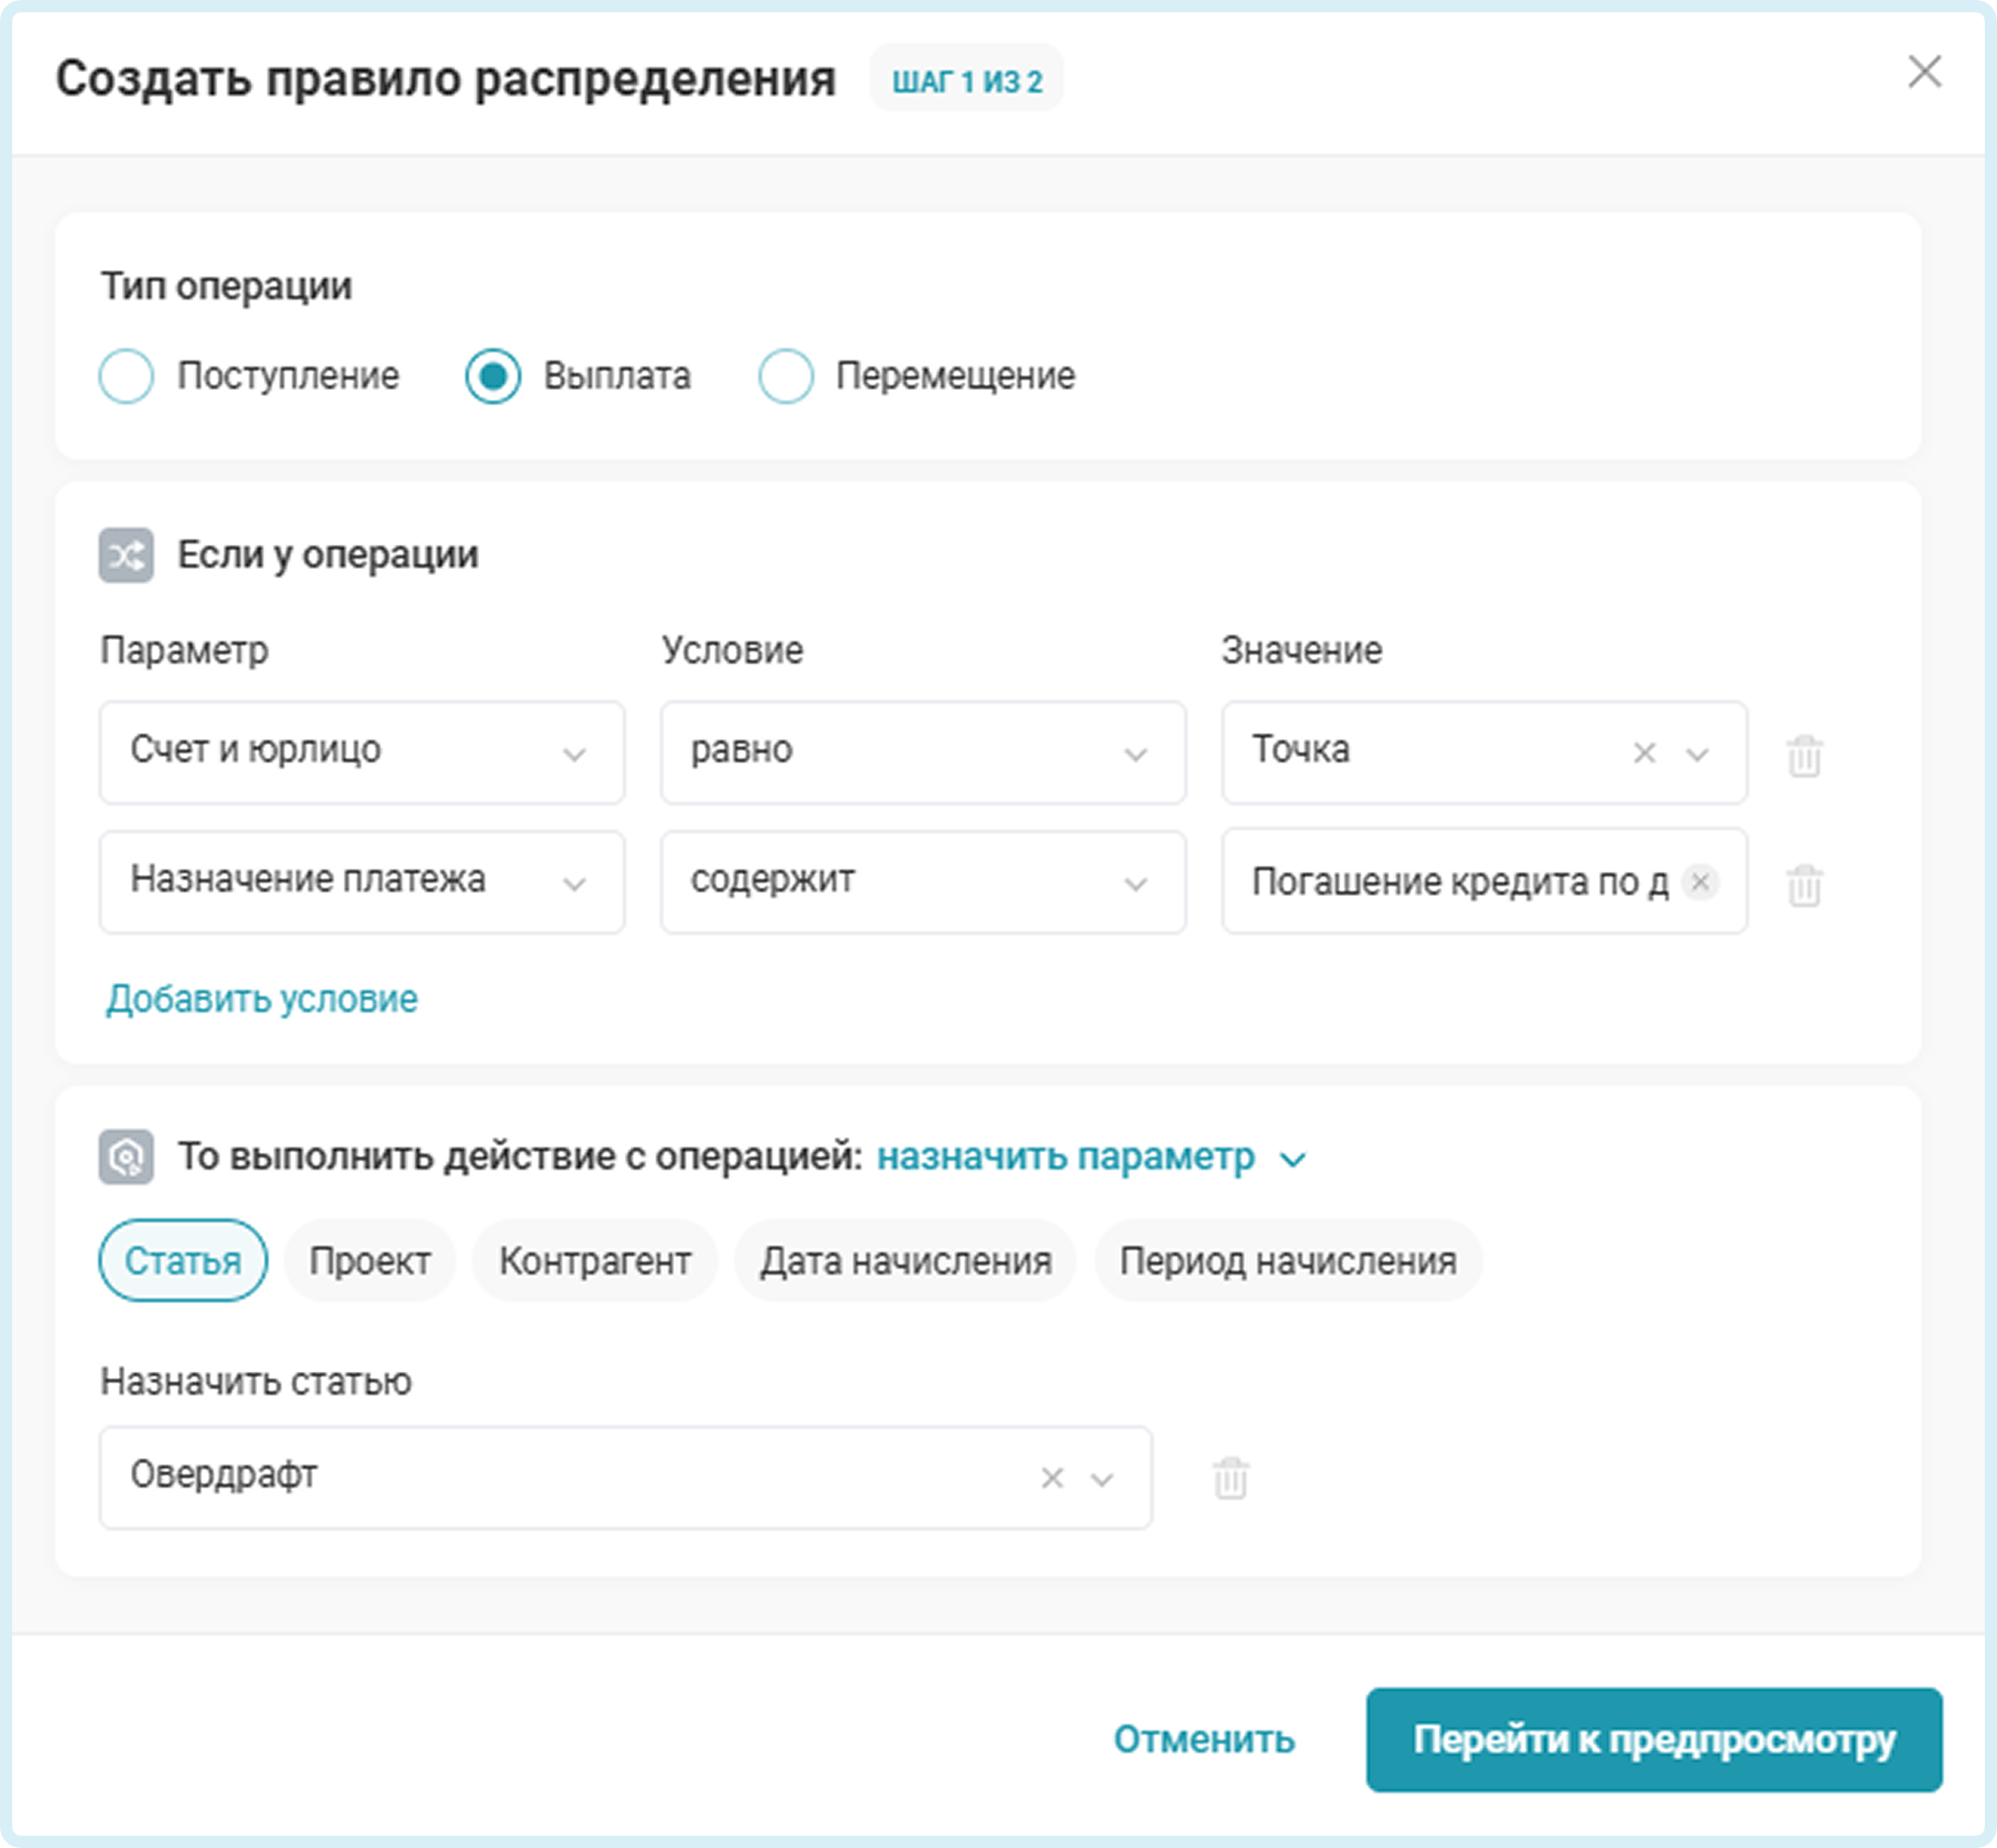Click trash icon next to Овердрафт field
Screen dimensions: 1997x1848
(x=1230, y=1478)
